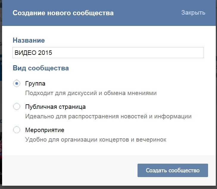Click the ВИДЕО 2015 text in field

click(x=33, y=53)
